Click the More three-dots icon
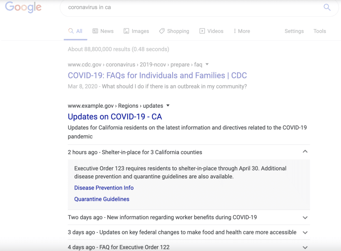 pyautogui.click(x=235, y=31)
